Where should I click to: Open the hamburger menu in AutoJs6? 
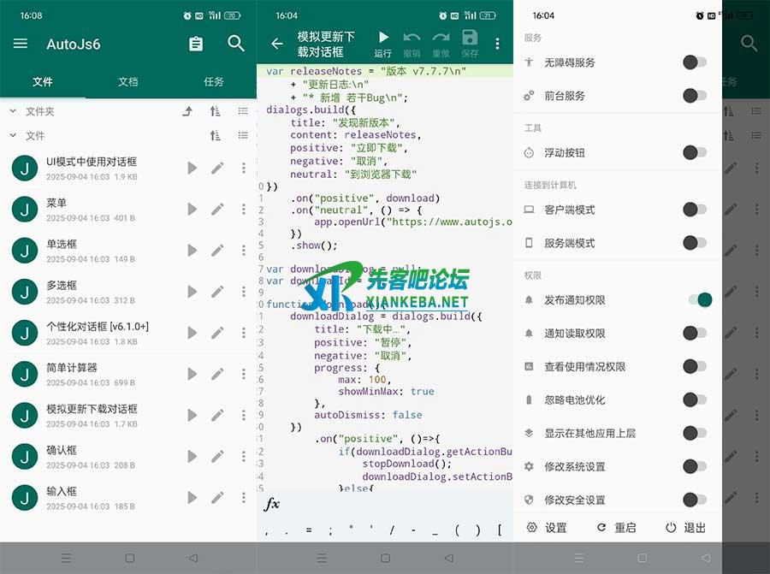21,44
